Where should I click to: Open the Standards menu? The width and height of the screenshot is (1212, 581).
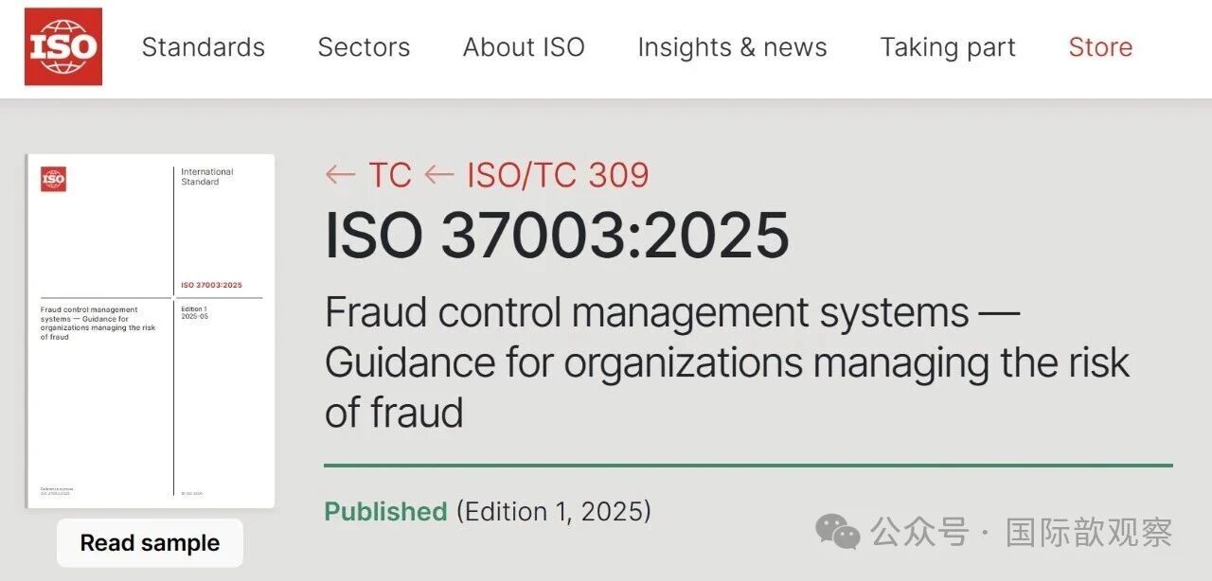click(x=203, y=47)
